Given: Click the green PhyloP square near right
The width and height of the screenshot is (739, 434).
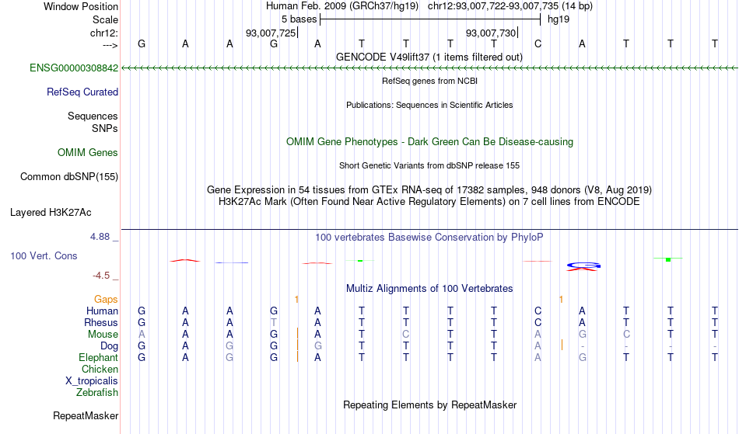Looking at the screenshot, I should (668, 259).
